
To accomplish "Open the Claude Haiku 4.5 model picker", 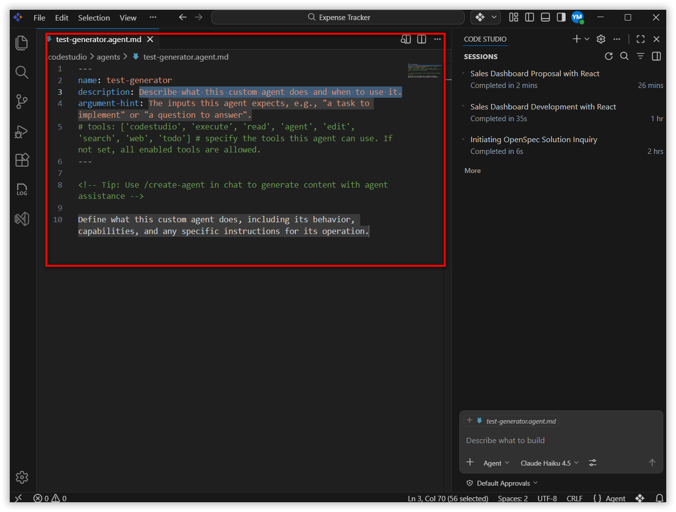I will [550, 463].
